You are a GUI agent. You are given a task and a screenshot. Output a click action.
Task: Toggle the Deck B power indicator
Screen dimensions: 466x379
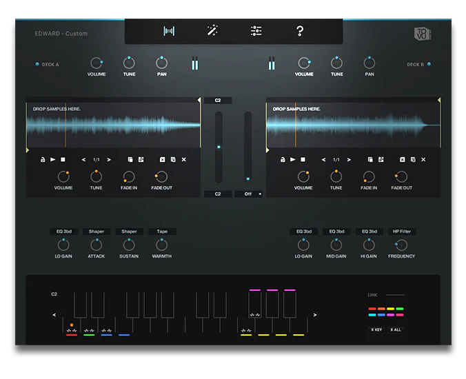429,64
